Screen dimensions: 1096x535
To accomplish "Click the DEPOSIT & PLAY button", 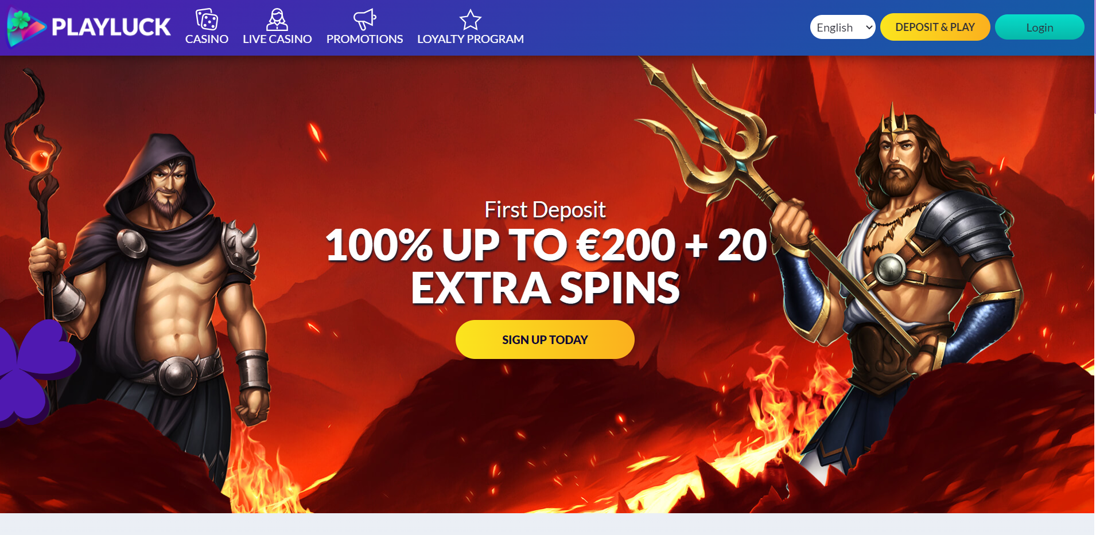I will (x=935, y=27).
